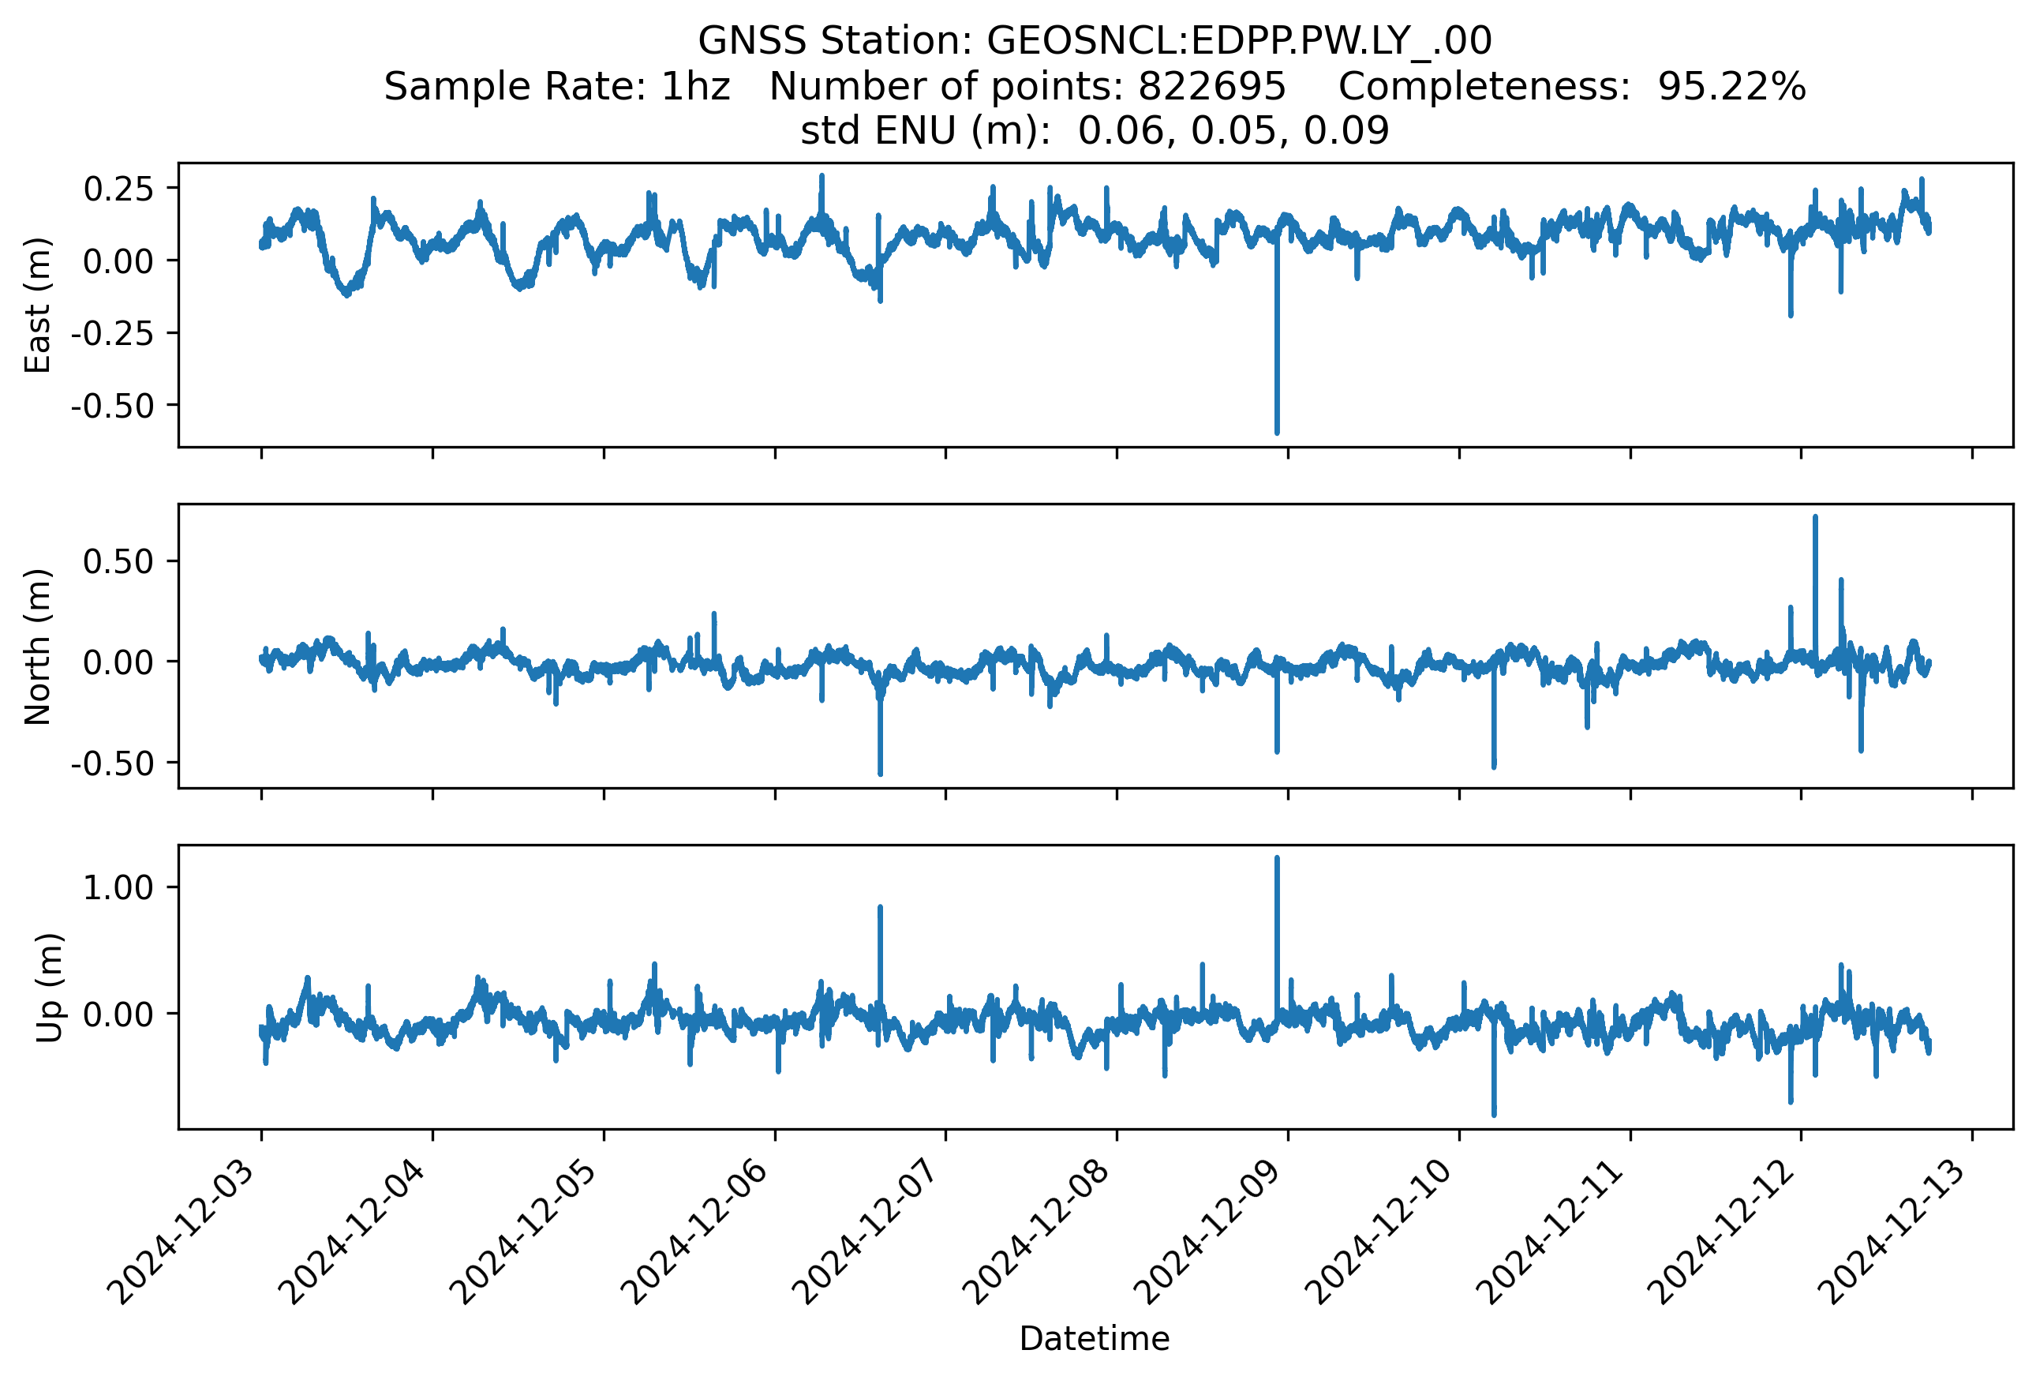This screenshot has width=2036, height=1380.
Task: Click the 1.00 tick on Up axis
Action: coord(118,887)
